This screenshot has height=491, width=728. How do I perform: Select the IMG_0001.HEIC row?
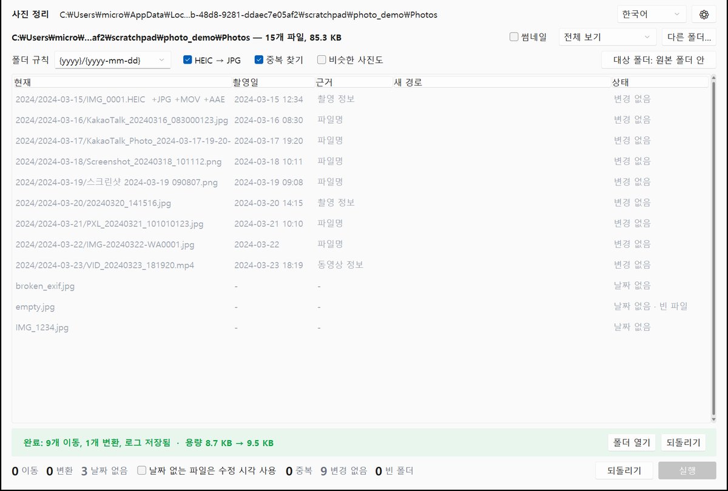pos(360,99)
